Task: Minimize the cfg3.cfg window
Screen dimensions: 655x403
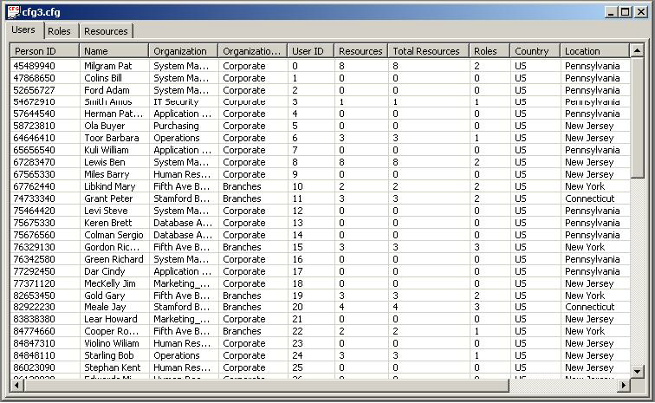Action: [611, 12]
